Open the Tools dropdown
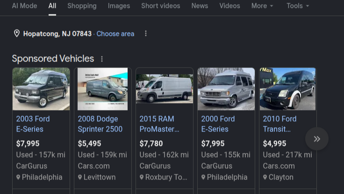344x194 pixels. click(298, 6)
